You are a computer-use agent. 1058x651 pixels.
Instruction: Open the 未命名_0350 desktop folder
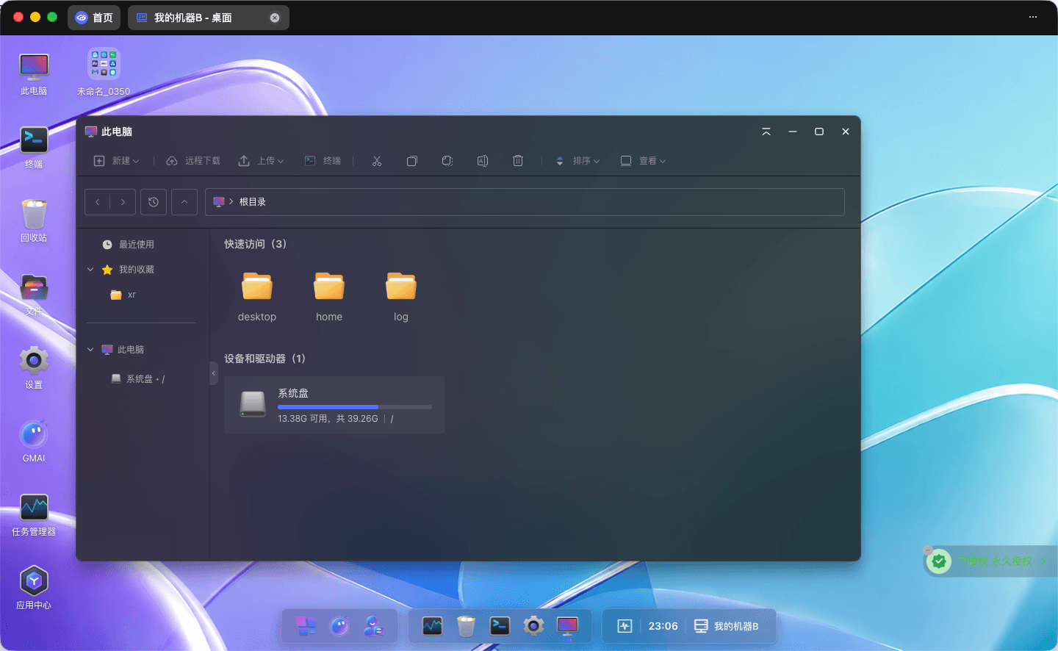104,72
